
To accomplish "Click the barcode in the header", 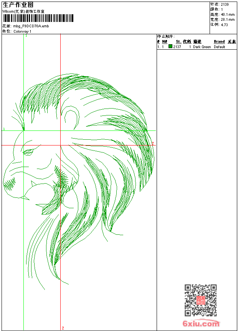I will pos(38,18).
